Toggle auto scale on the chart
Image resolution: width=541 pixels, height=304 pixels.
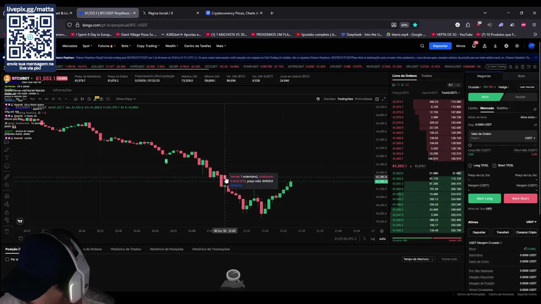383,239
